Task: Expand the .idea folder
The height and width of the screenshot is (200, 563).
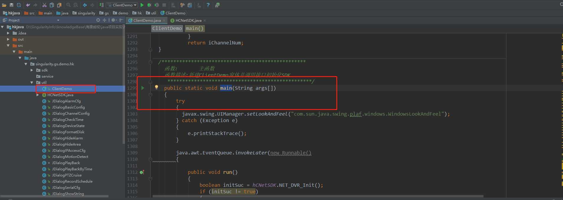Action: (8, 33)
